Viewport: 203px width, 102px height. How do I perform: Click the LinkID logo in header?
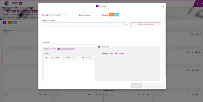pos(15,3)
